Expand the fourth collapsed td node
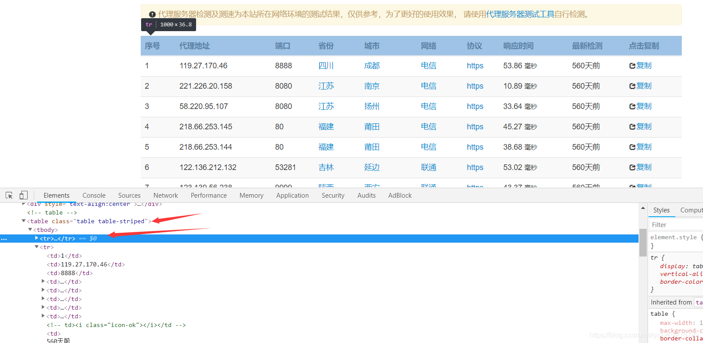 (x=43, y=308)
